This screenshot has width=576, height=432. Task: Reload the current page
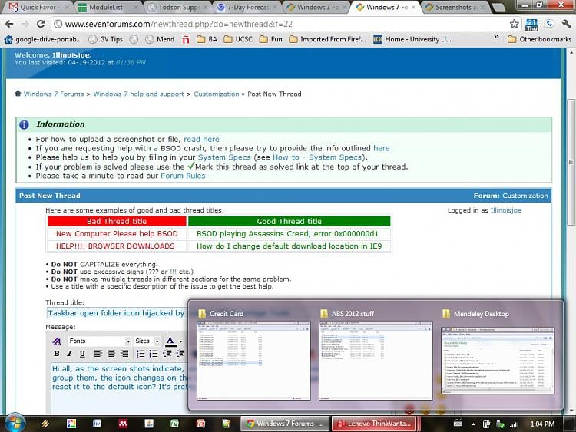[x=41, y=25]
